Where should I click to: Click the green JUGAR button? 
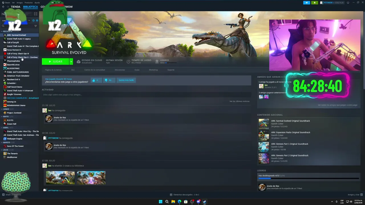coord(55,61)
